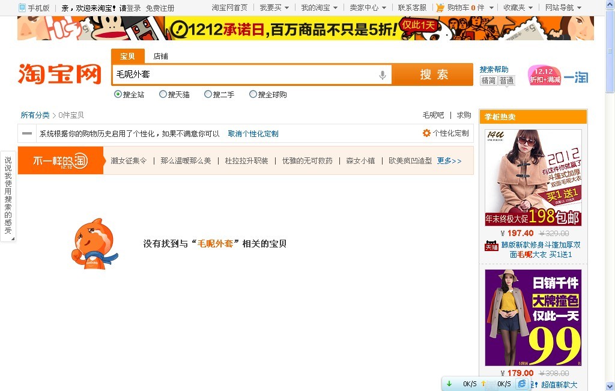Open the 潮女征集令 topic
Viewport: 615px width, 391px height.
tap(129, 161)
